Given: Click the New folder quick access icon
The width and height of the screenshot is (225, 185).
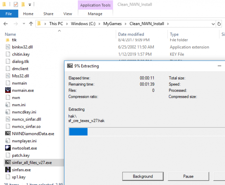Looking at the screenshot, I should coord(23,4).
